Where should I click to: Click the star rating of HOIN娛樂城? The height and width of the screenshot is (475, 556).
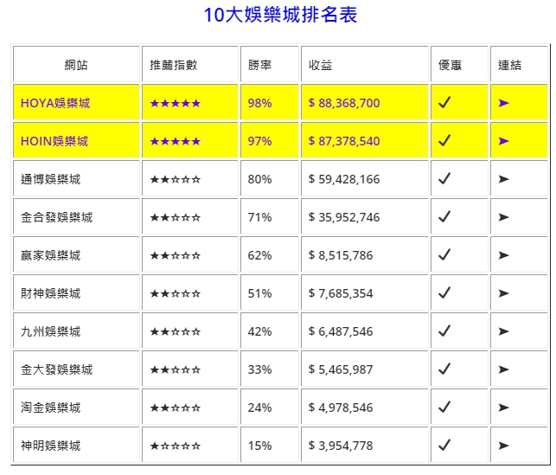pyautogui.click(x=176, y=141)
